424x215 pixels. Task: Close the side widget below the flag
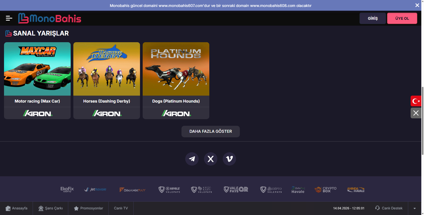point(416,113)
